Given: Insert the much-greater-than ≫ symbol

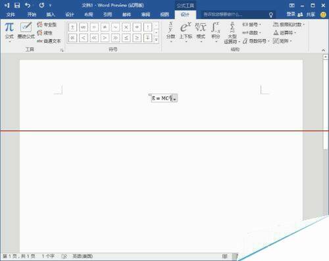Looking at the screenshot, I should coord(116,38).
